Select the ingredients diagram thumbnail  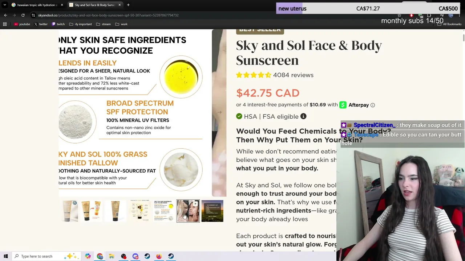point(140,211)
